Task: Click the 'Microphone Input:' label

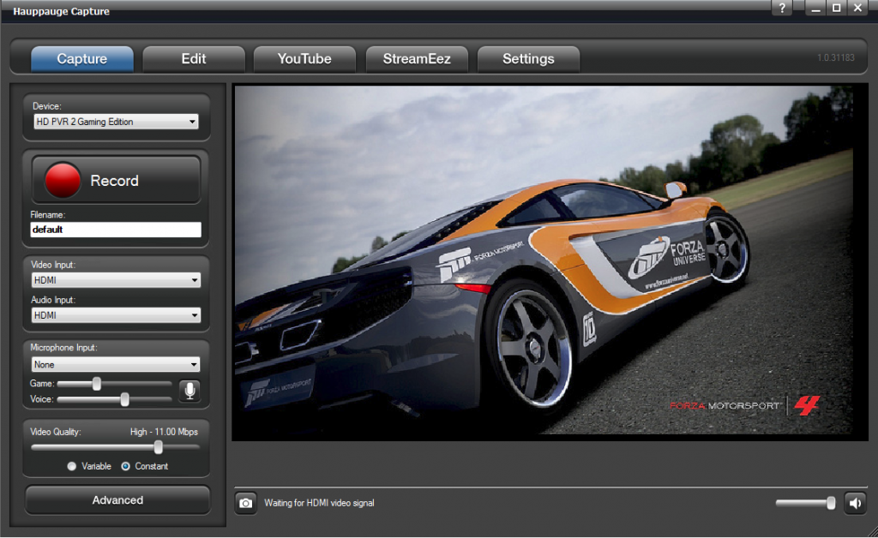Action: tap(63, 347)
